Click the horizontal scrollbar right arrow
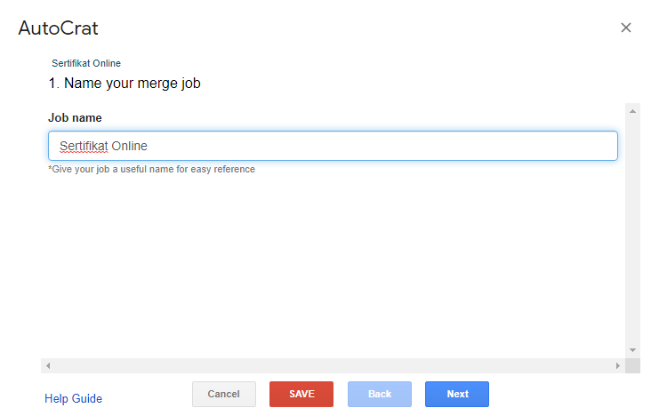The image size is (651, 416). (x=618, y=365)
